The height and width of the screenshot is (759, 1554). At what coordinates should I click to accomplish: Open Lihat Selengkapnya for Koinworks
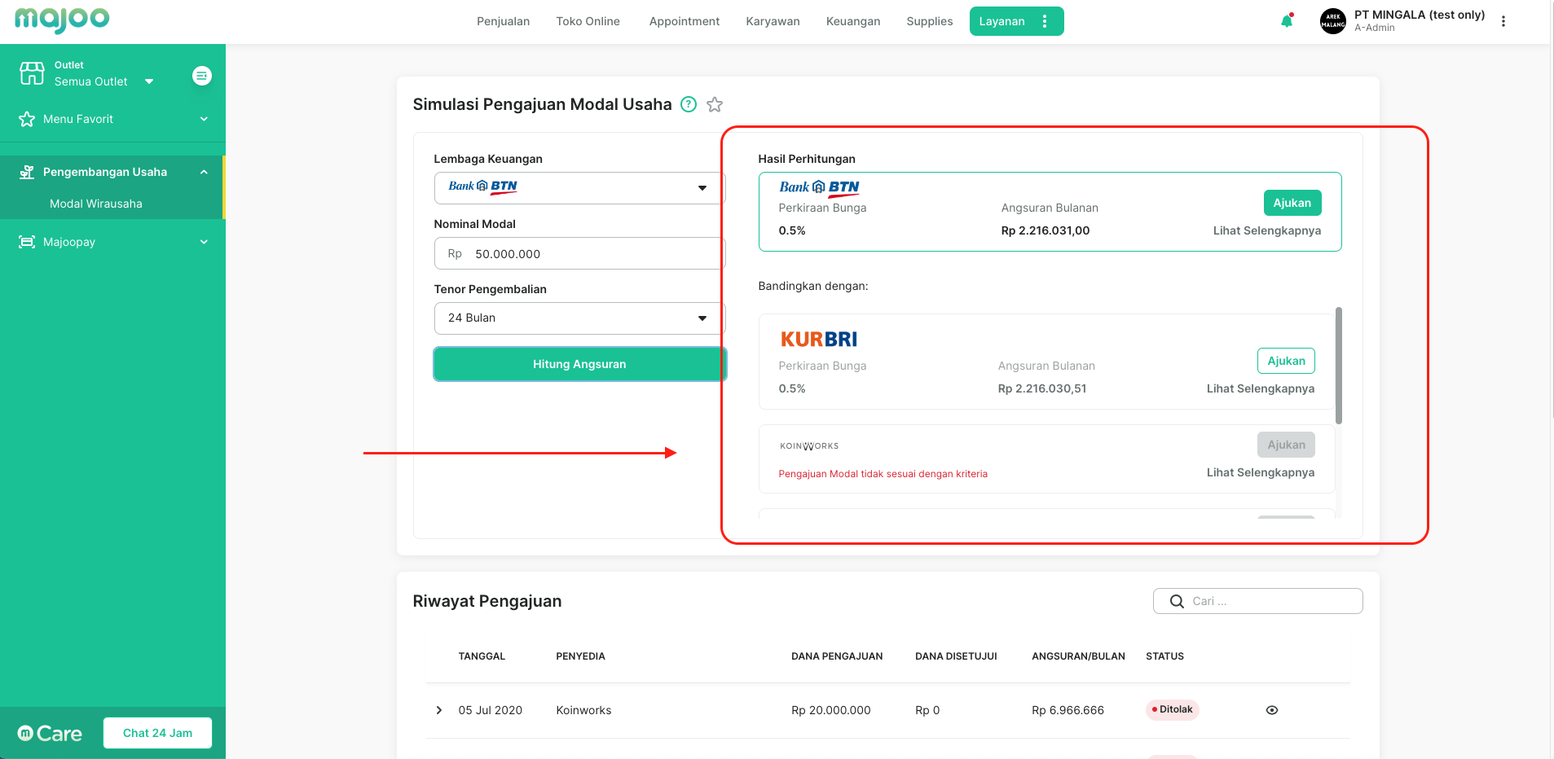pos(1261,472)
